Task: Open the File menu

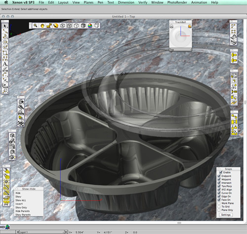Action: [41, 2]
